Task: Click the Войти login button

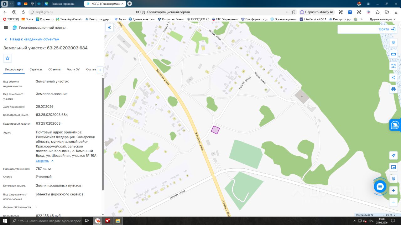Action: coord(387,29)
